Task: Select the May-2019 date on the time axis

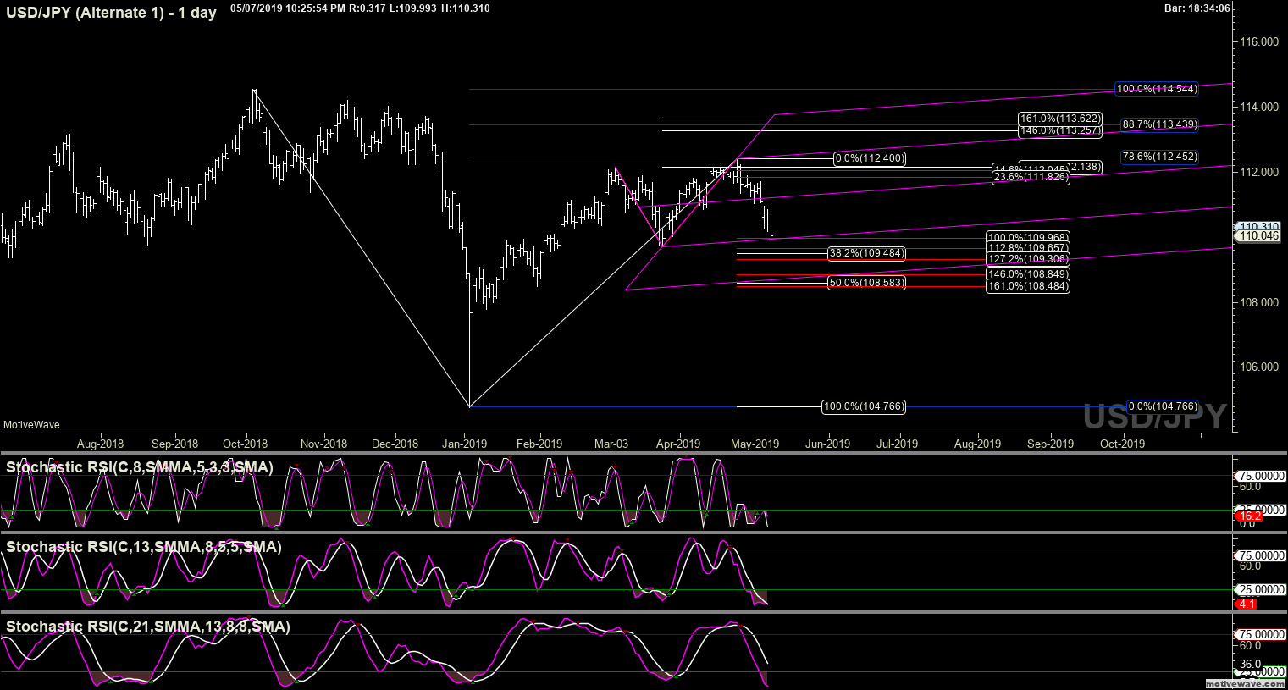Action: (x=755, y=444)
